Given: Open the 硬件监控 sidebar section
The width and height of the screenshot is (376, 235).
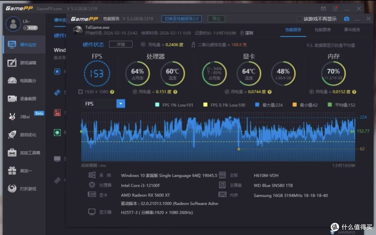Looking at the screenshot, I should click(24, 45).
